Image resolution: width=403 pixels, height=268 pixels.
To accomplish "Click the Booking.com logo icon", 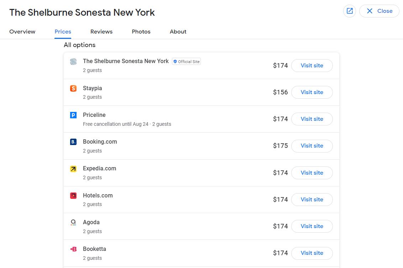I will coord(73,141).
